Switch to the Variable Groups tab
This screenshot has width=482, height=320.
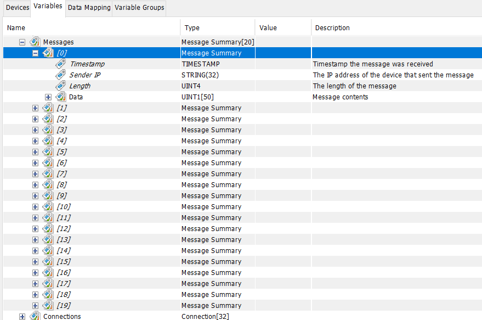pyautogui.click(x=139, y=8)
